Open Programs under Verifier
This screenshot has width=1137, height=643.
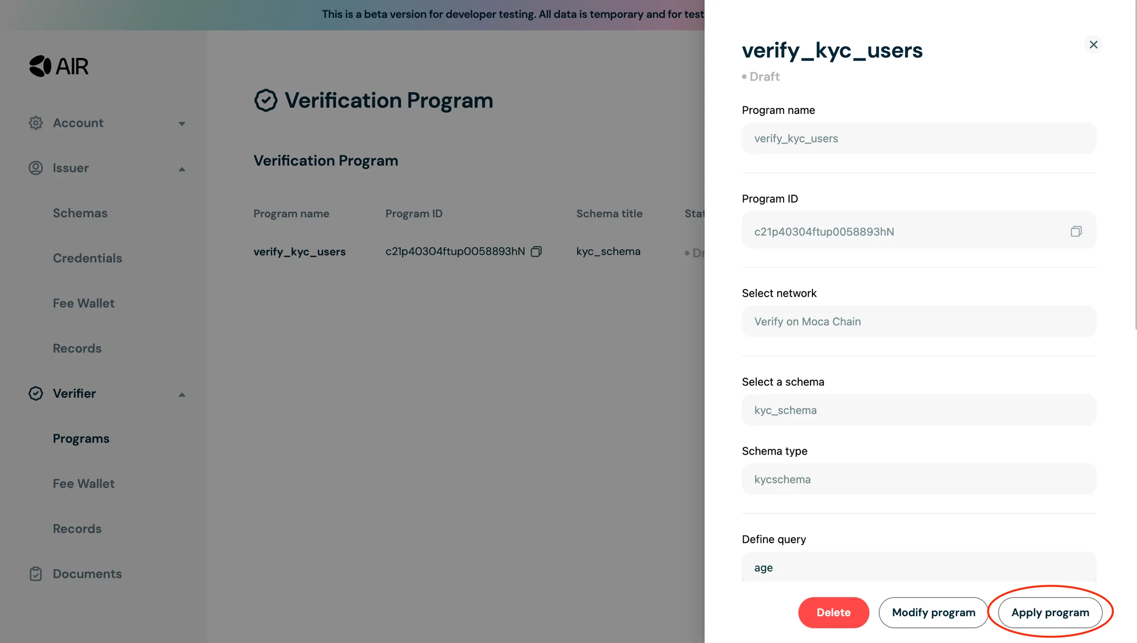click(81, 438)
